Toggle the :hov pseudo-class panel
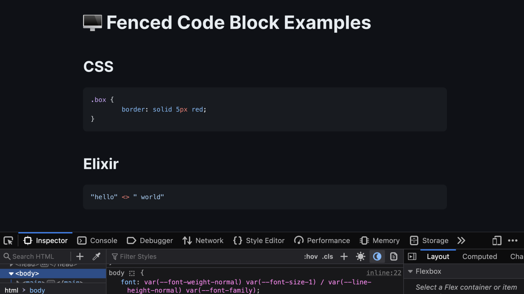 click(311, 256)
